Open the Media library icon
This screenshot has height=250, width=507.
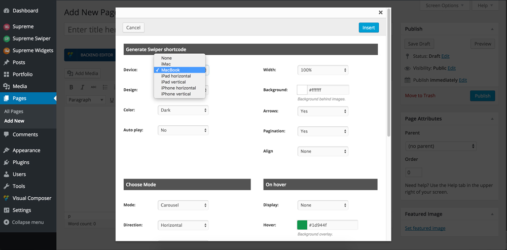pos(7,86)
